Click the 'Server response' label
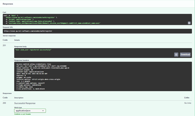 tap(9, 36)
